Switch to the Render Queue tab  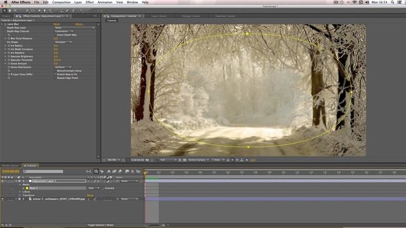(x=10, y=165)
